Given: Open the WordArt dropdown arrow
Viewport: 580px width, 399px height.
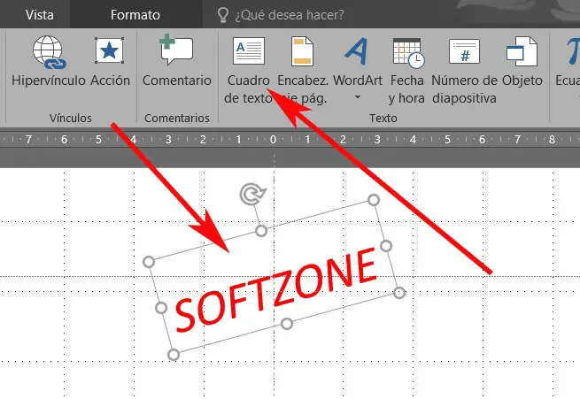Looking at the screenshot, I should [358, 97].
